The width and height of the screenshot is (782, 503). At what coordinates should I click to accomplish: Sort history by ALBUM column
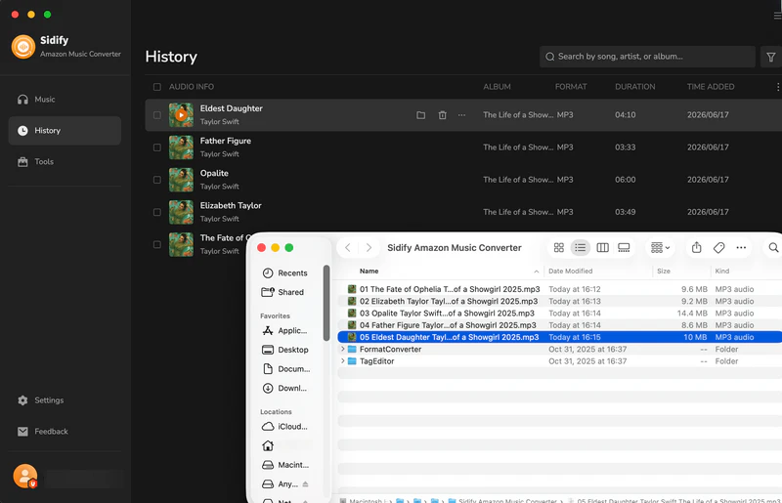tap(497, 87)
